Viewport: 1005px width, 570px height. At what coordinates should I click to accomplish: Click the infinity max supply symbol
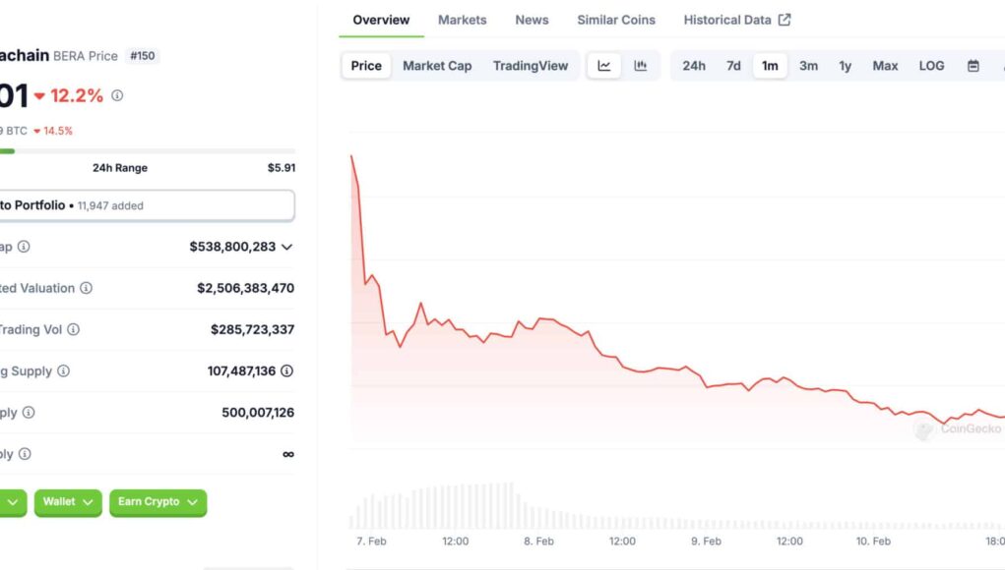coord(288,454)
